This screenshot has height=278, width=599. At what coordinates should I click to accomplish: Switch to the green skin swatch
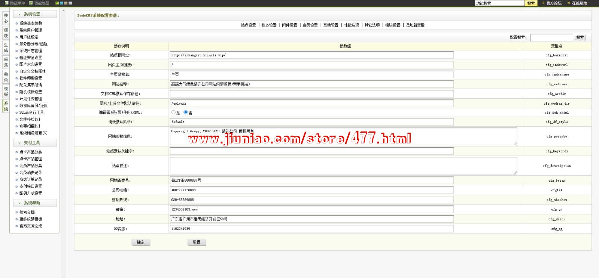[57, 3]
